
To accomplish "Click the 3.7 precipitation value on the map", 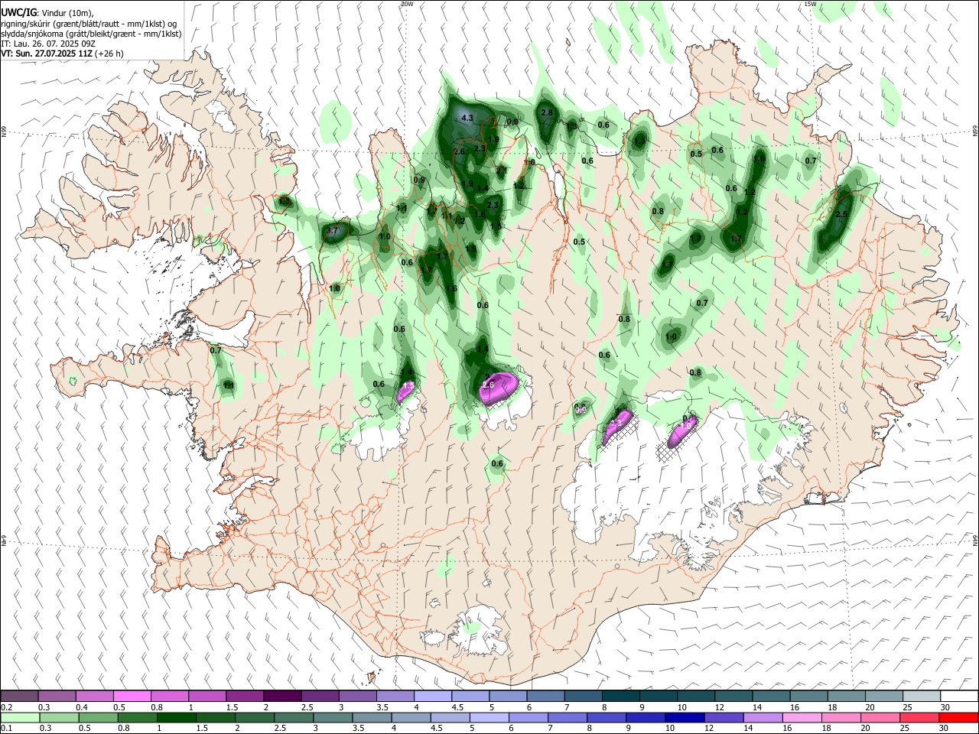I will pos(332,230).
